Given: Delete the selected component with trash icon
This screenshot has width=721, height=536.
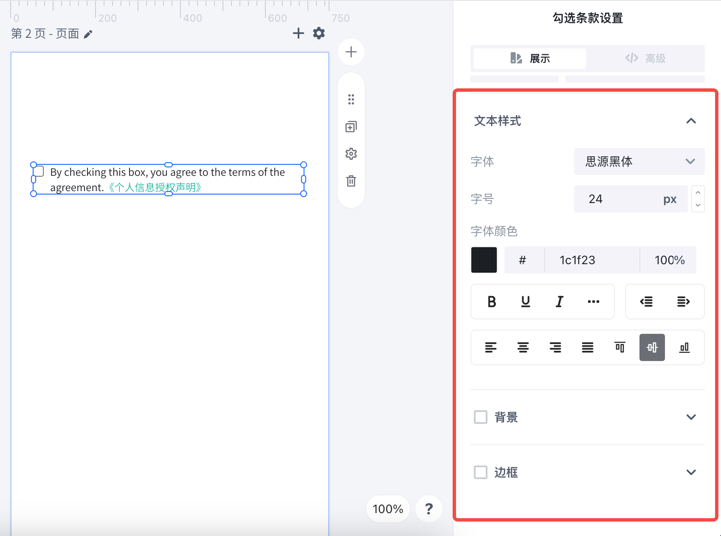Looking at the screenshot, I should pyautogui.click(x=351, y=181).
